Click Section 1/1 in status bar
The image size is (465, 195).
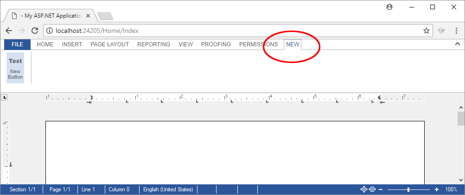click(x=23, y=189)
